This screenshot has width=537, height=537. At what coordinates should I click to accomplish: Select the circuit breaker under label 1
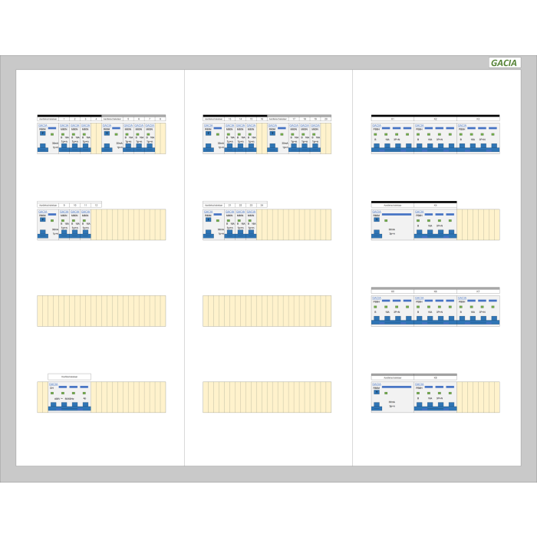point(64,138)
